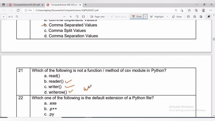Focus the address bar with the PDF path
Viewport: 215px width, 121px height.
click(67, 10)
